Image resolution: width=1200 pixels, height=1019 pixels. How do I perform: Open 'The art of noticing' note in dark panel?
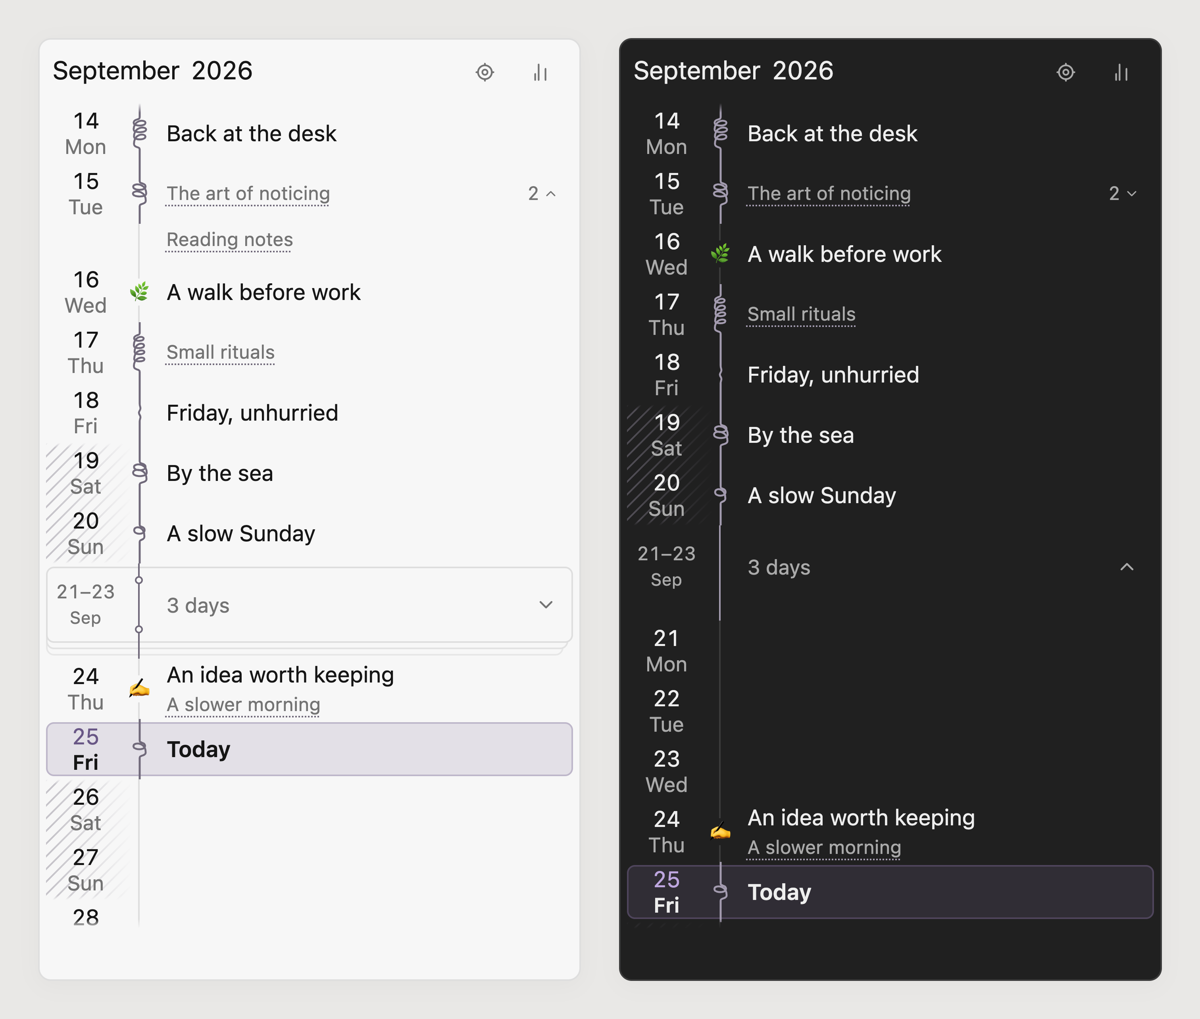(x=829, y=194)
